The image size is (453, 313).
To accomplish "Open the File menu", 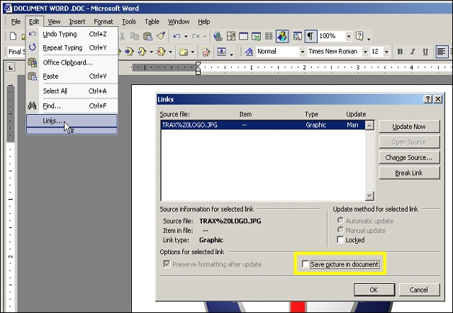I will pos(16,22).
